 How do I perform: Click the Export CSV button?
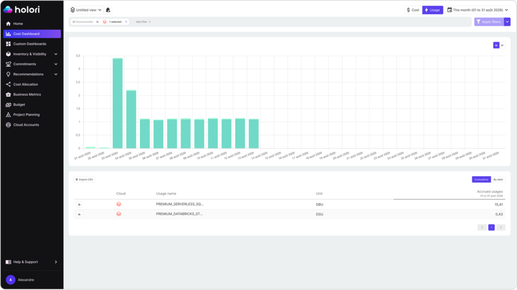[x=85, y=180]
